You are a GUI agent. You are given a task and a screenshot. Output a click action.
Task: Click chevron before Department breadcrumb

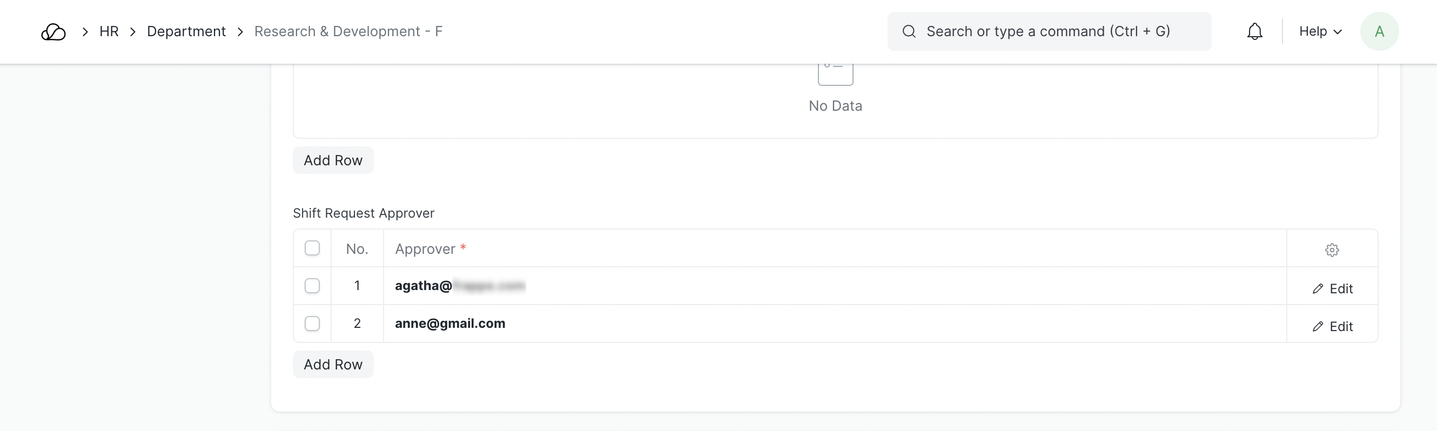click(x=133, y=32)
